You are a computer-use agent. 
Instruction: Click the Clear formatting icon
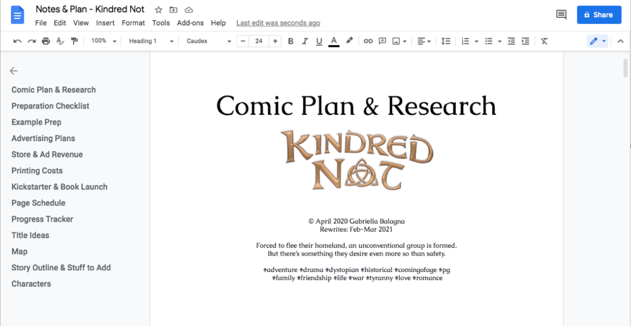pos(544,40)
